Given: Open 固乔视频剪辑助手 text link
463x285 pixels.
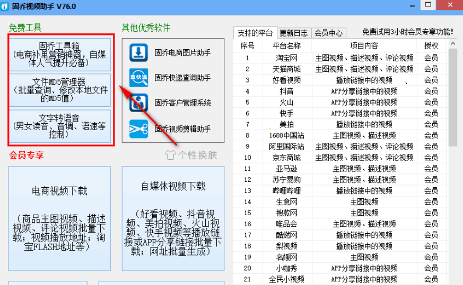Looking at the screenshot, I should click(x=182, y=129).
